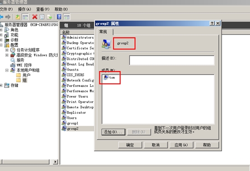
Task: Expand the 存储 tree node
Action: point(1,85)
